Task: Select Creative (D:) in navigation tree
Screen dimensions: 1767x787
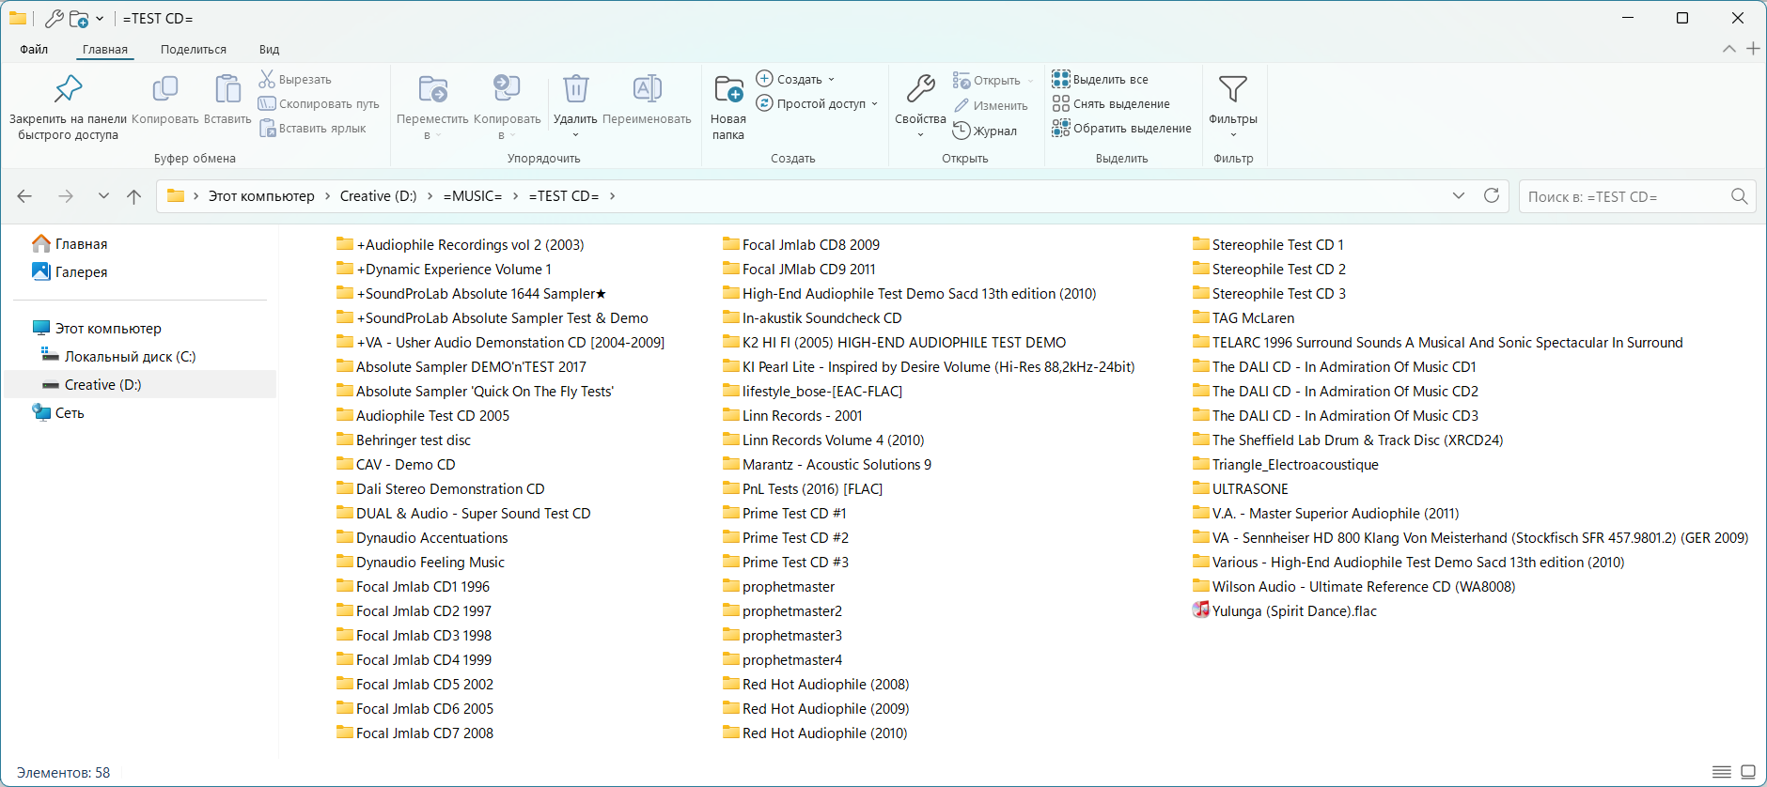Action: point(92,385)
